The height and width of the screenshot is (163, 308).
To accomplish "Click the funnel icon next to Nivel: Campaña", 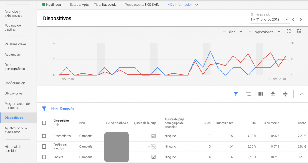I will 44,109.
